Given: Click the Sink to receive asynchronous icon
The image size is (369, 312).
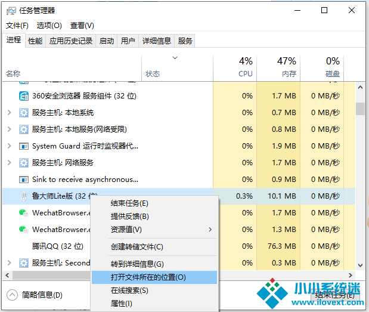Looking at the screenshot, I should click(x=24, y=180).
